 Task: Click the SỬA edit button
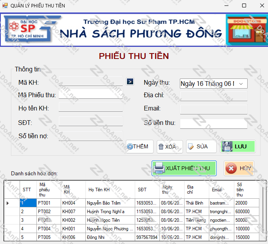(x=201, y=146)
